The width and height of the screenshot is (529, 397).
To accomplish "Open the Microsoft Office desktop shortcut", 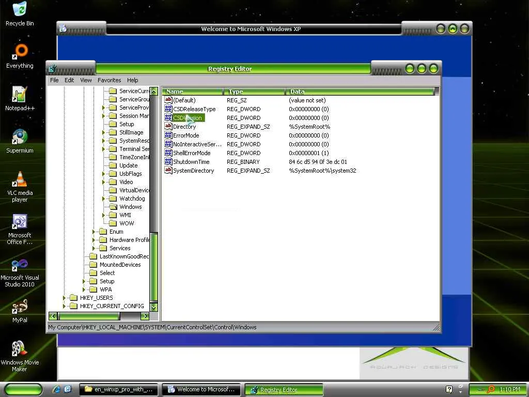I will 20,221.
